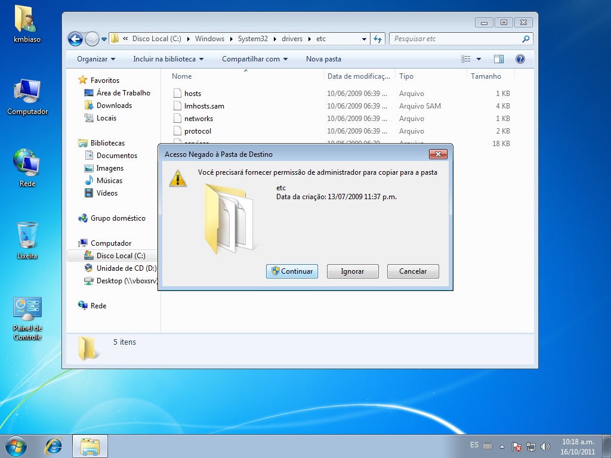Select the lmhosts.sam file
Viewport: 611px width, 458px height.
click(204, 106)
